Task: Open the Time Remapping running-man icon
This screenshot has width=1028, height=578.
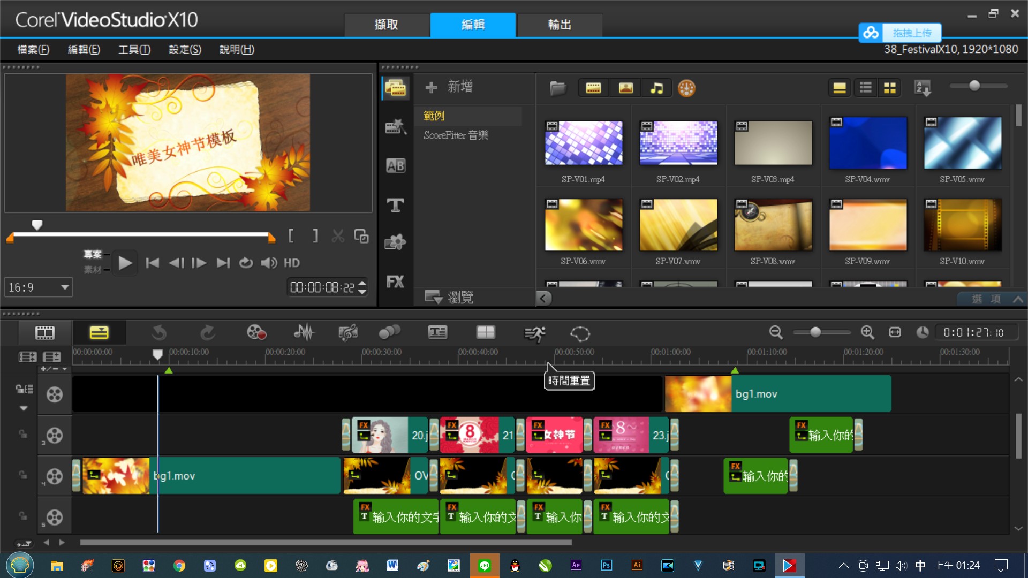Action: (534, 334)
